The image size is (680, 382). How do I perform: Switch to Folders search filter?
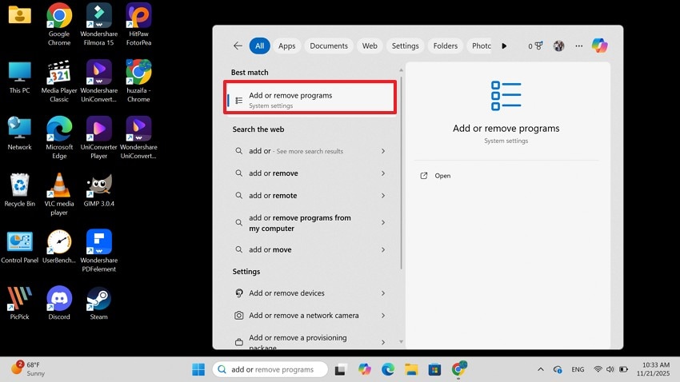[x=446, y=46]
